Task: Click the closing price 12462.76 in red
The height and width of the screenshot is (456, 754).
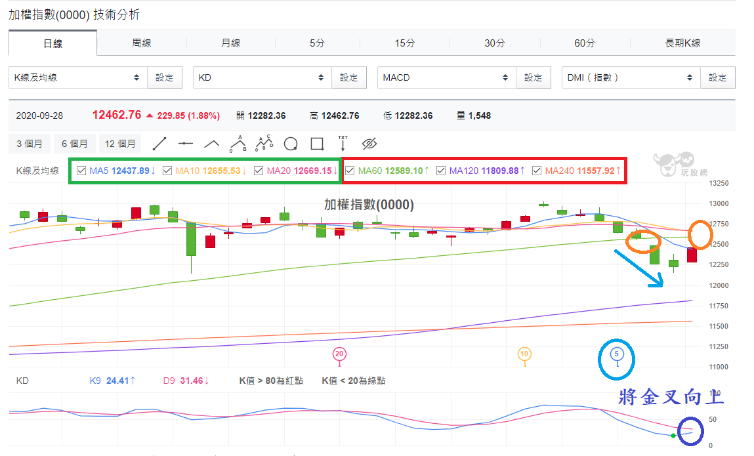Action: click(117, 115)
